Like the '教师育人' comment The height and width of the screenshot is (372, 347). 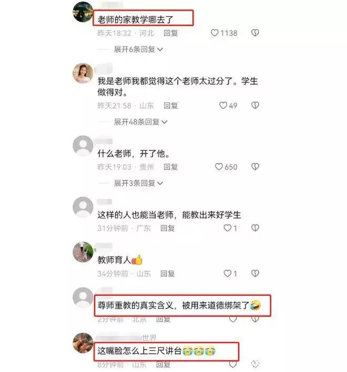[x=227, y=274]
